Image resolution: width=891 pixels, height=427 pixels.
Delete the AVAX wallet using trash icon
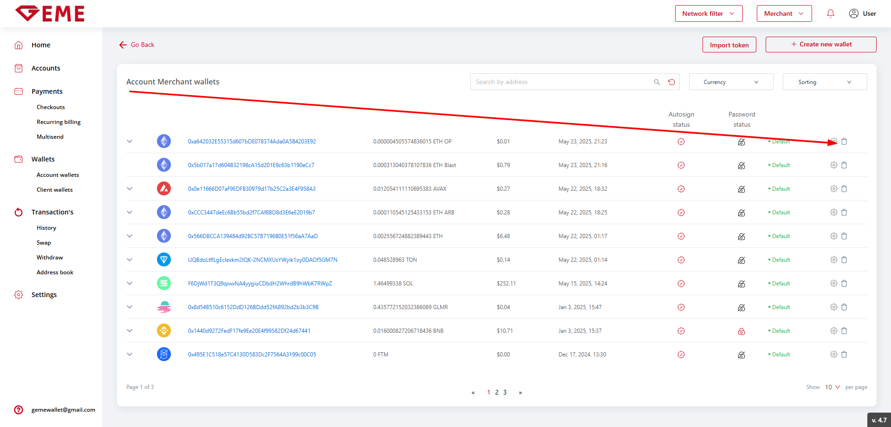(844, 189)
